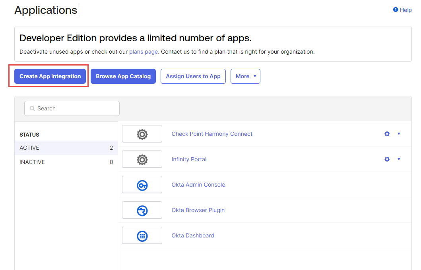Expand the More dropdown button
The image size is (421, 270).
(x=245, y=76)
